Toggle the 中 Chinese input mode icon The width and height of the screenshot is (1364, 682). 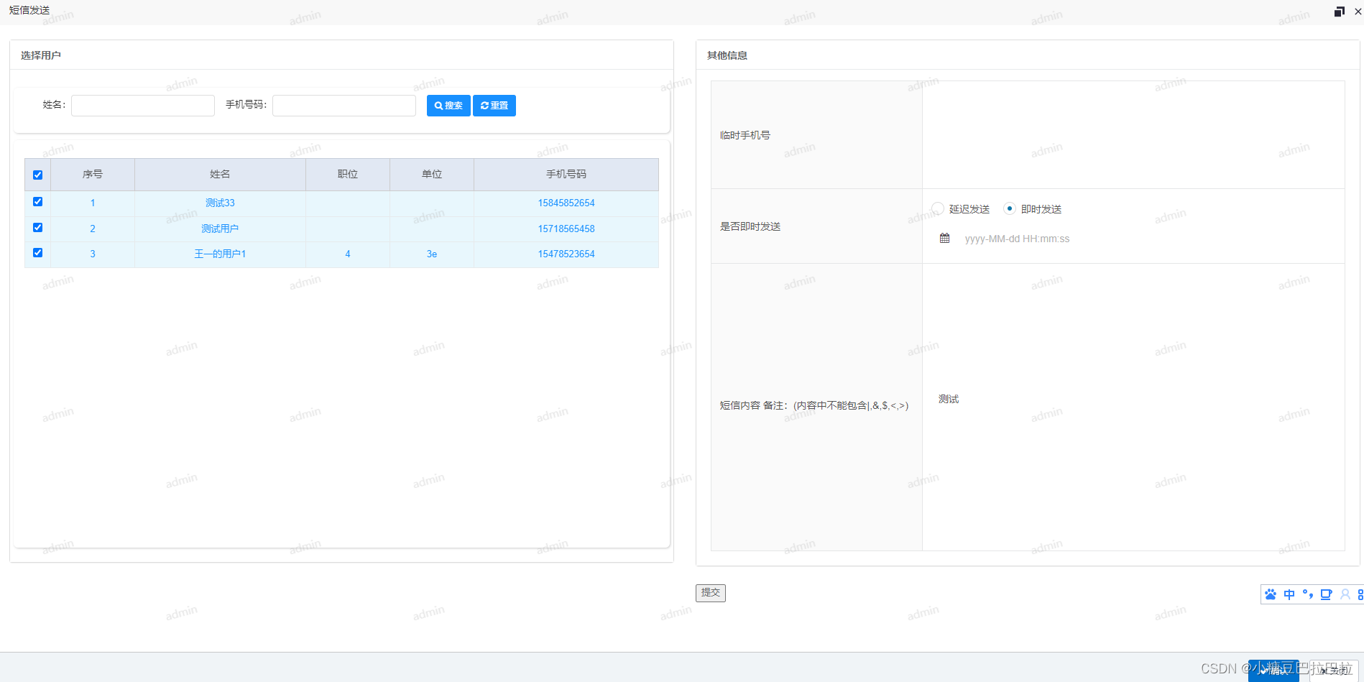[x=1289, y=594]
